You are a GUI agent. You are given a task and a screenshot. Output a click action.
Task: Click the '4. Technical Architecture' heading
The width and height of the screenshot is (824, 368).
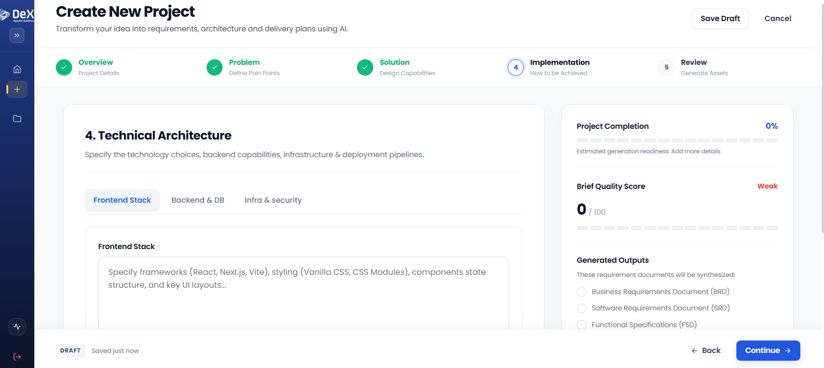click(x=158, y=135)
